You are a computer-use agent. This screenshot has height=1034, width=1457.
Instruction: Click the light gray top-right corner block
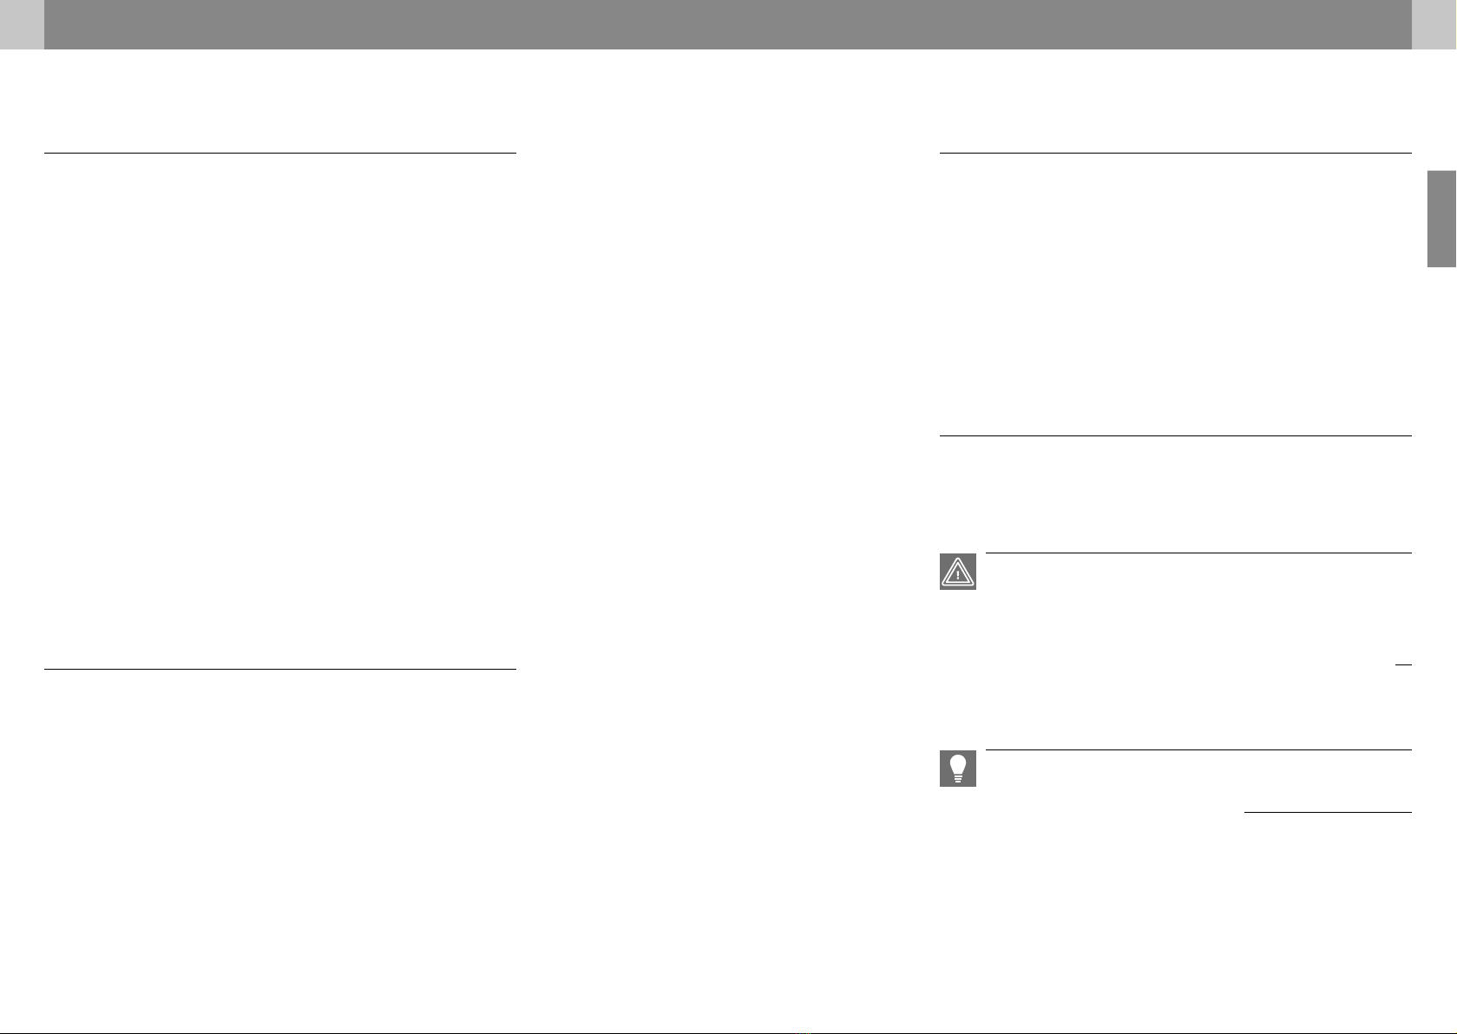click(1434, 24)
